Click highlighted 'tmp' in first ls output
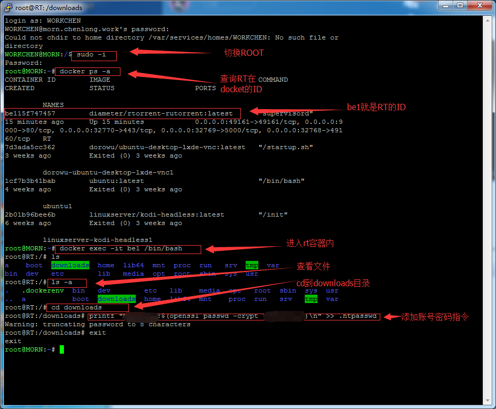 coord(252,265)
